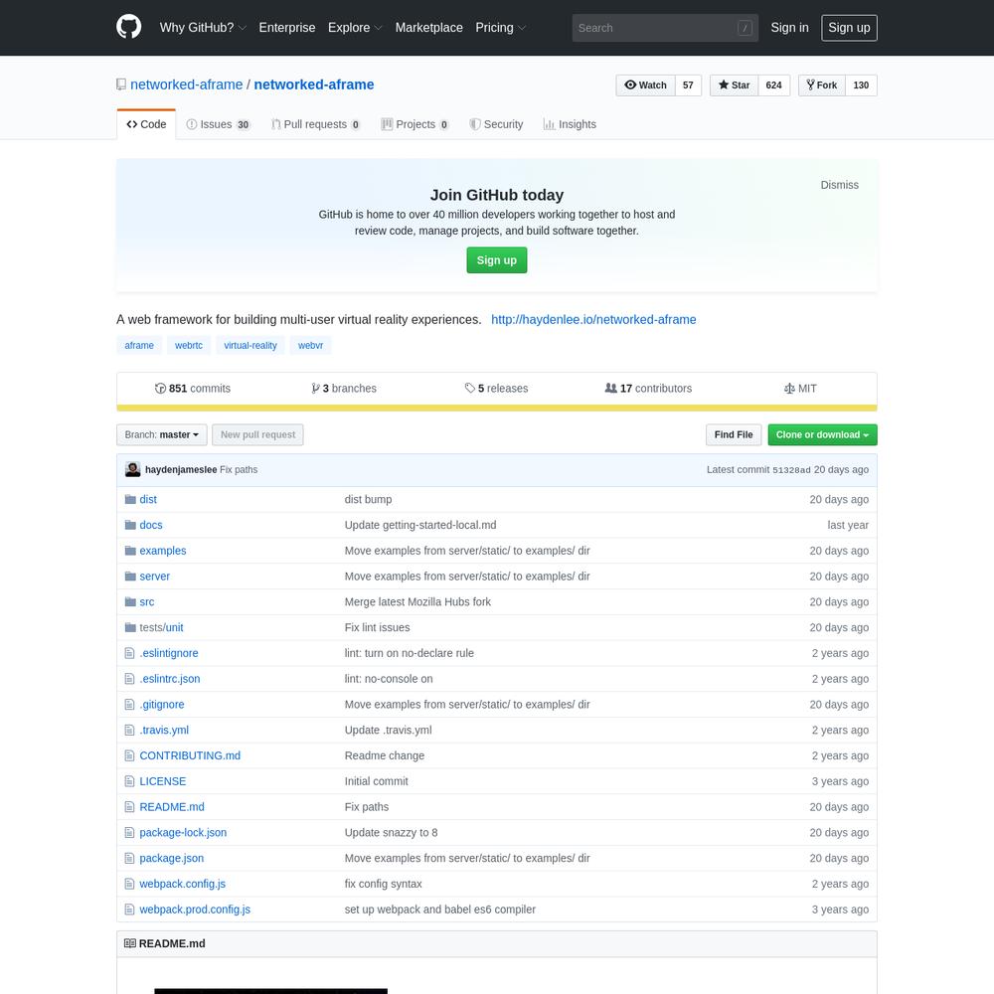Click the CONTRIBUTING.md file icon

(x=129, y=755)
